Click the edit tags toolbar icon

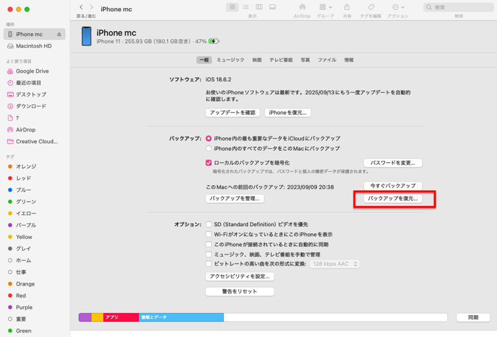370,7
